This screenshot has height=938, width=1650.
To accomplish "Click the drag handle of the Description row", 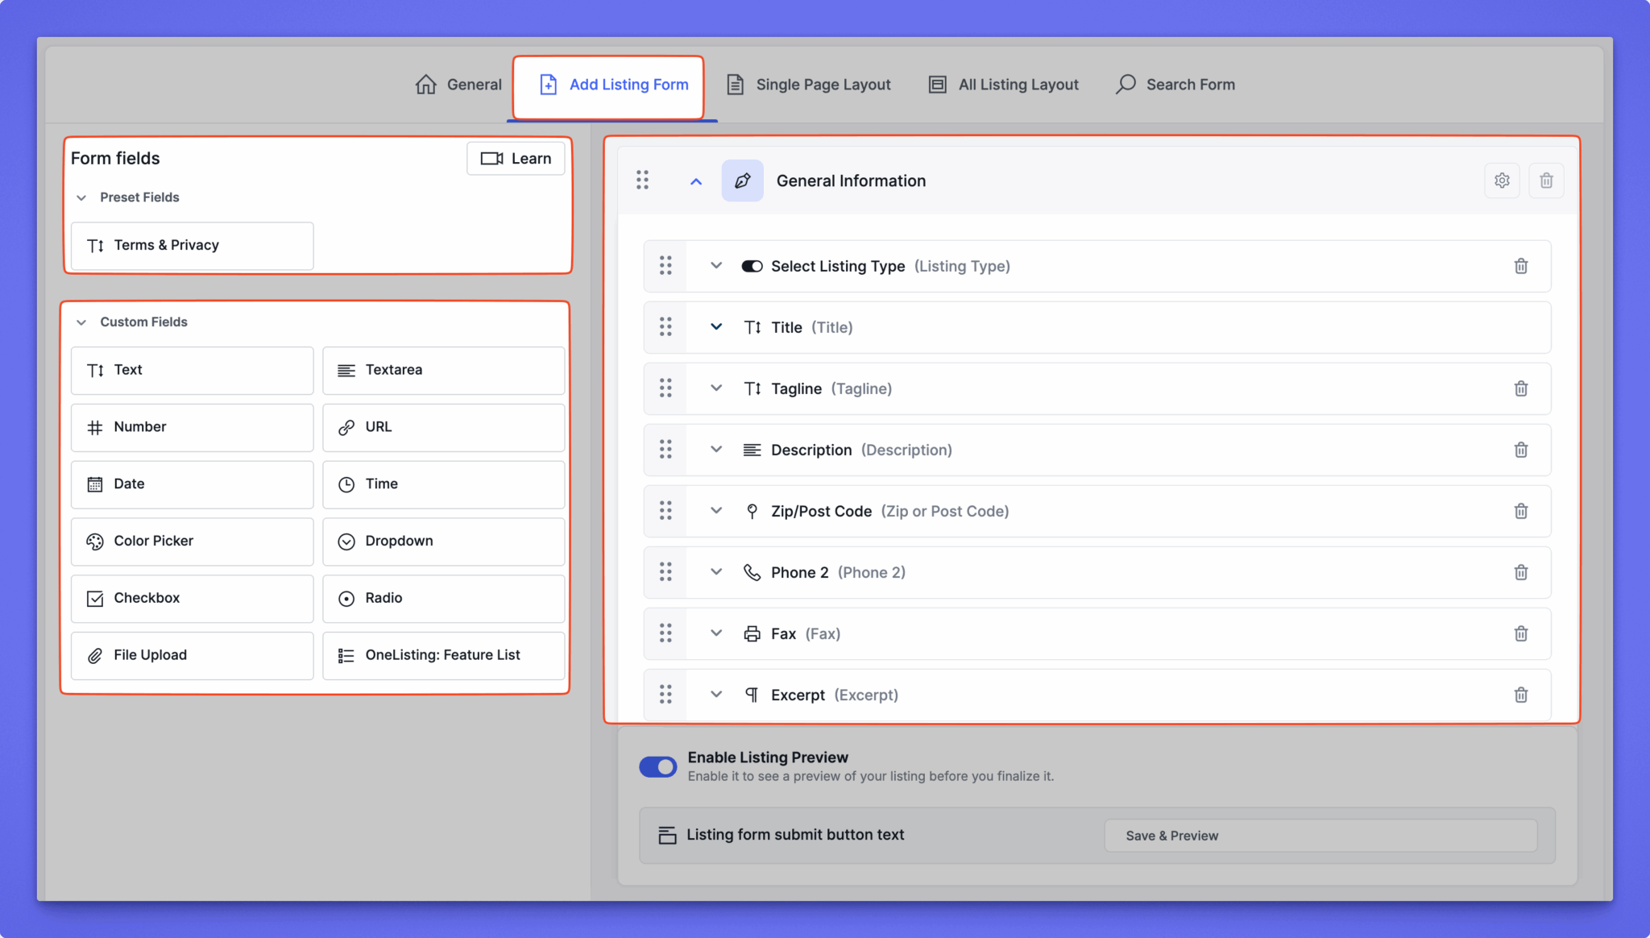I will click(x=665, y=450).
